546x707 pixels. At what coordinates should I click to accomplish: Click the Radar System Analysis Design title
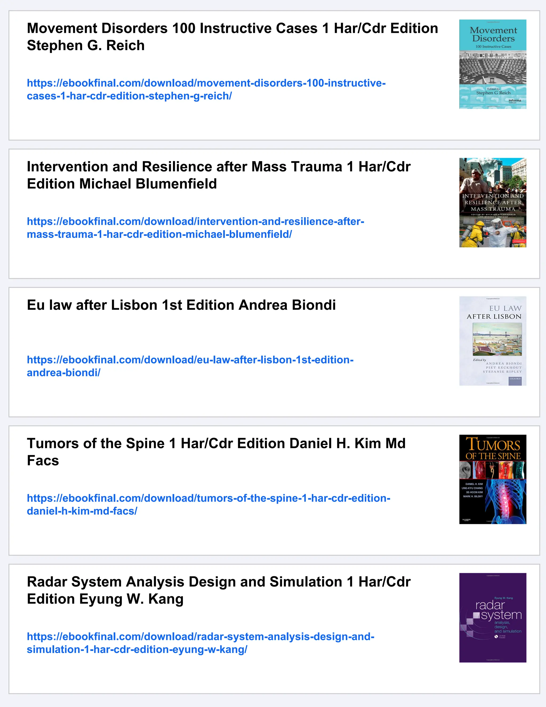pyautogui.click(x=219, y=590)
